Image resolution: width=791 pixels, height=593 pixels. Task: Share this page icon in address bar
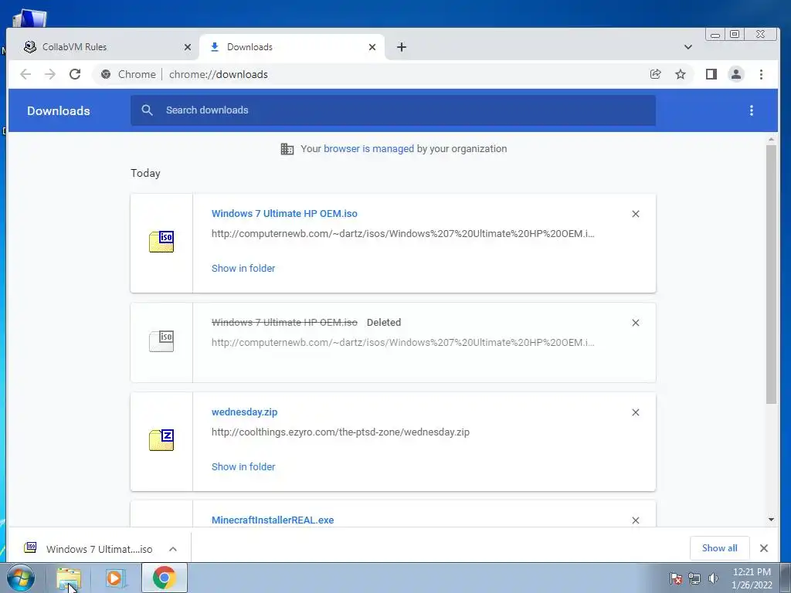point(655,74)
